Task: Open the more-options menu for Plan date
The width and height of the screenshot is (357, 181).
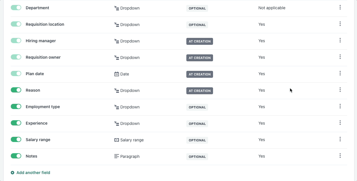Action: (x=340, y=73)
